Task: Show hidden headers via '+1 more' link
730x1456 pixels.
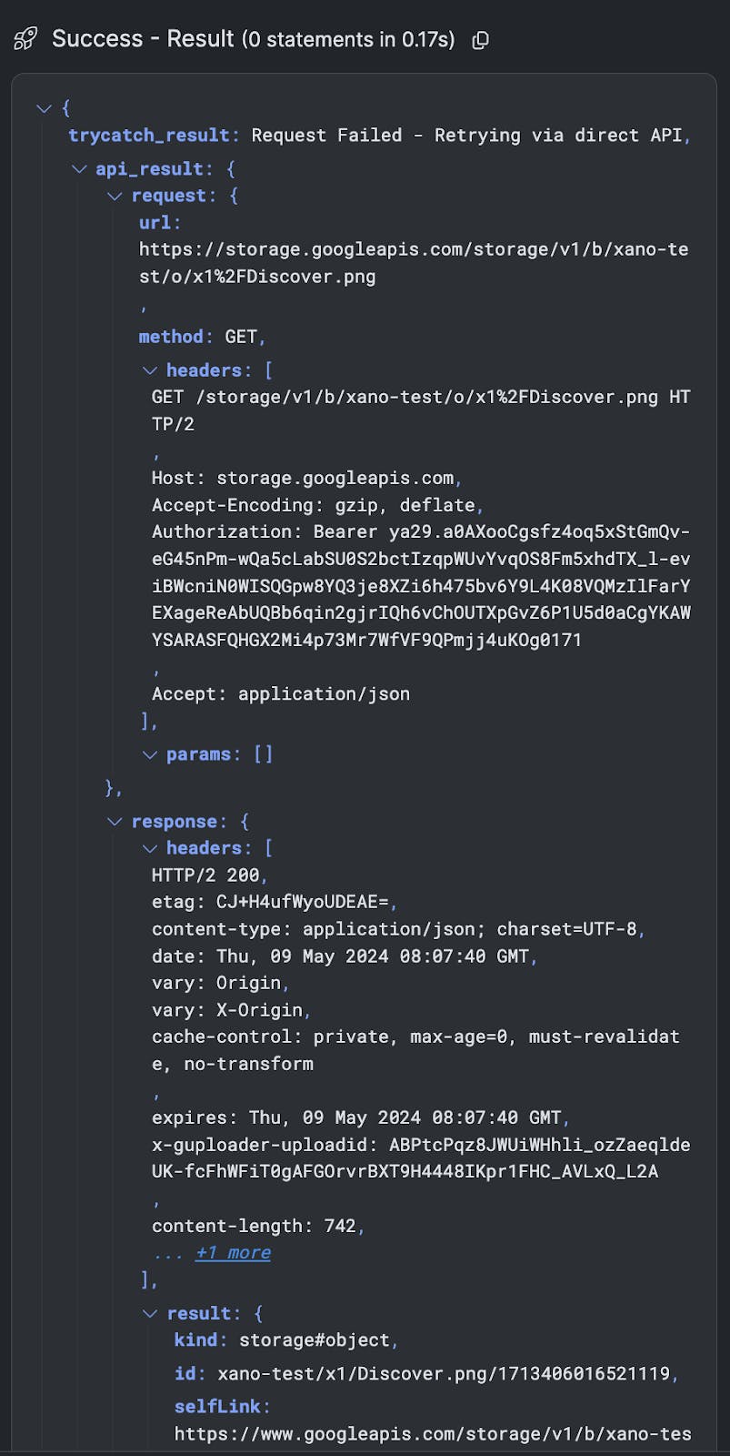Action: tap(233, 1253)
